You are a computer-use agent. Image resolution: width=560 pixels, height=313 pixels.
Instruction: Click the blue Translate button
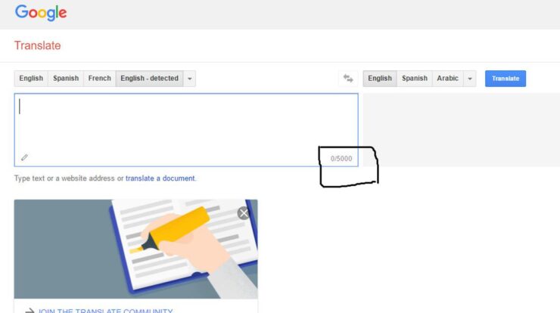[x=506, y=79]
